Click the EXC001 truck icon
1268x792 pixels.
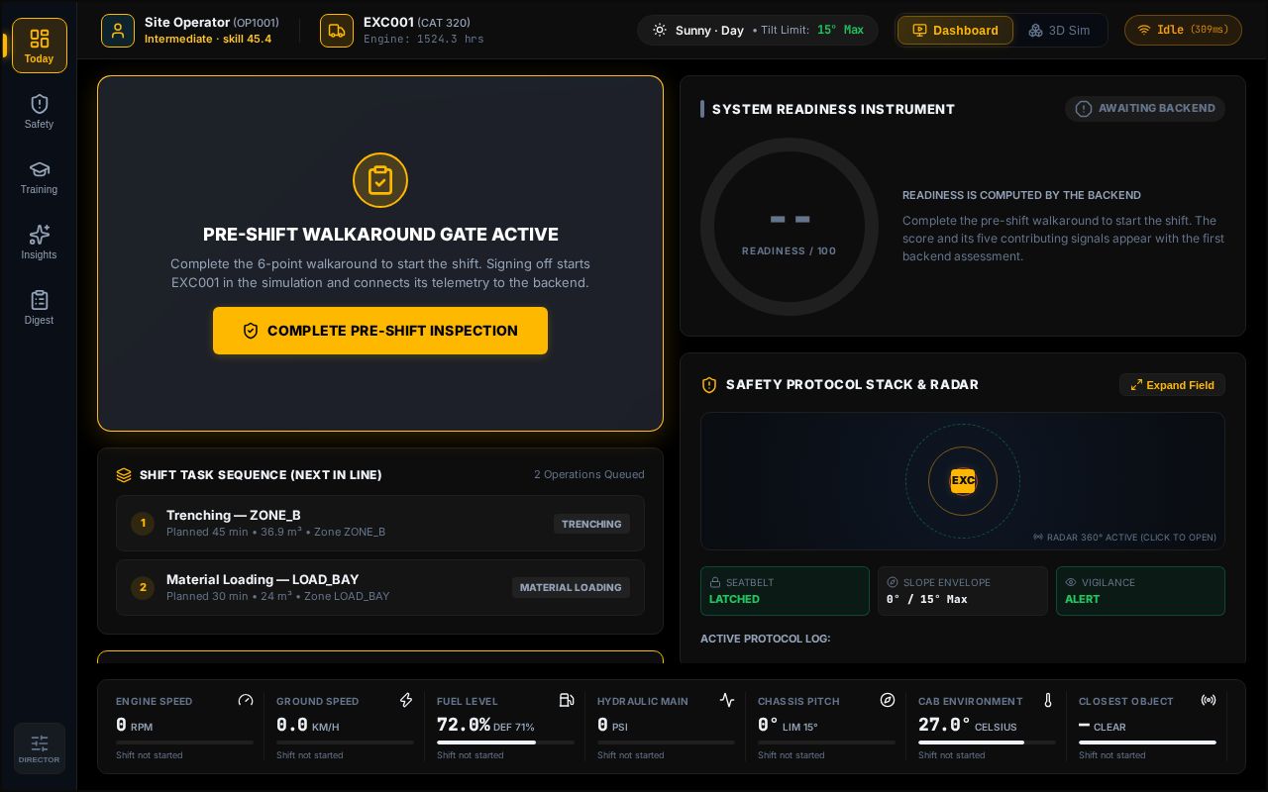point(337,31)
